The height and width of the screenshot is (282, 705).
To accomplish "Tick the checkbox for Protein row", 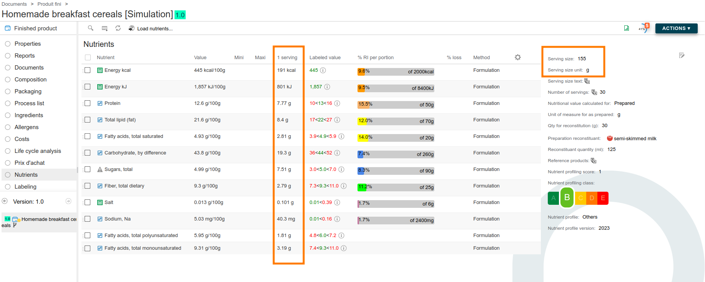I will click(x=88, y=103).
